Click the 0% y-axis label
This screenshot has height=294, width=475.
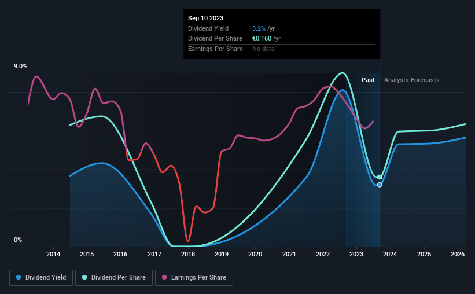coord(18,240)
